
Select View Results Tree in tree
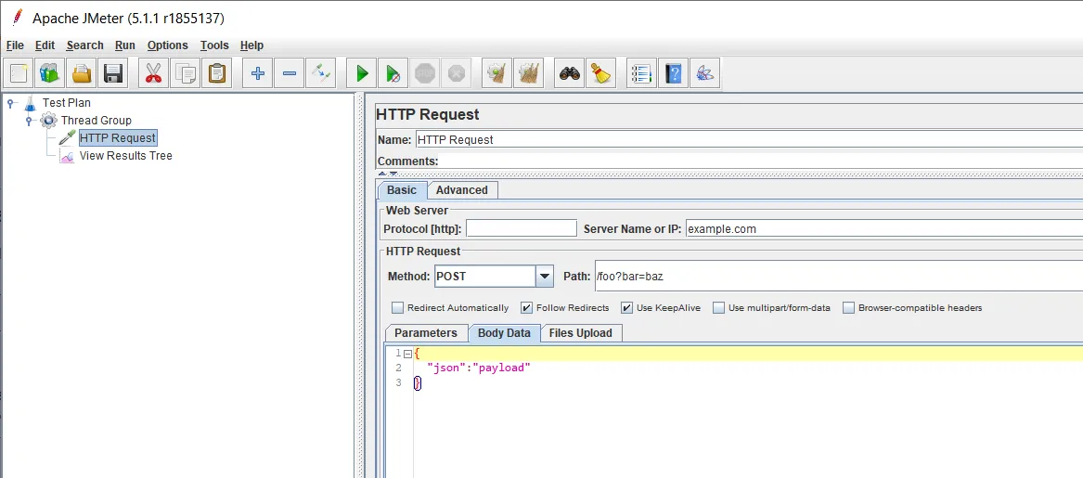125,156
